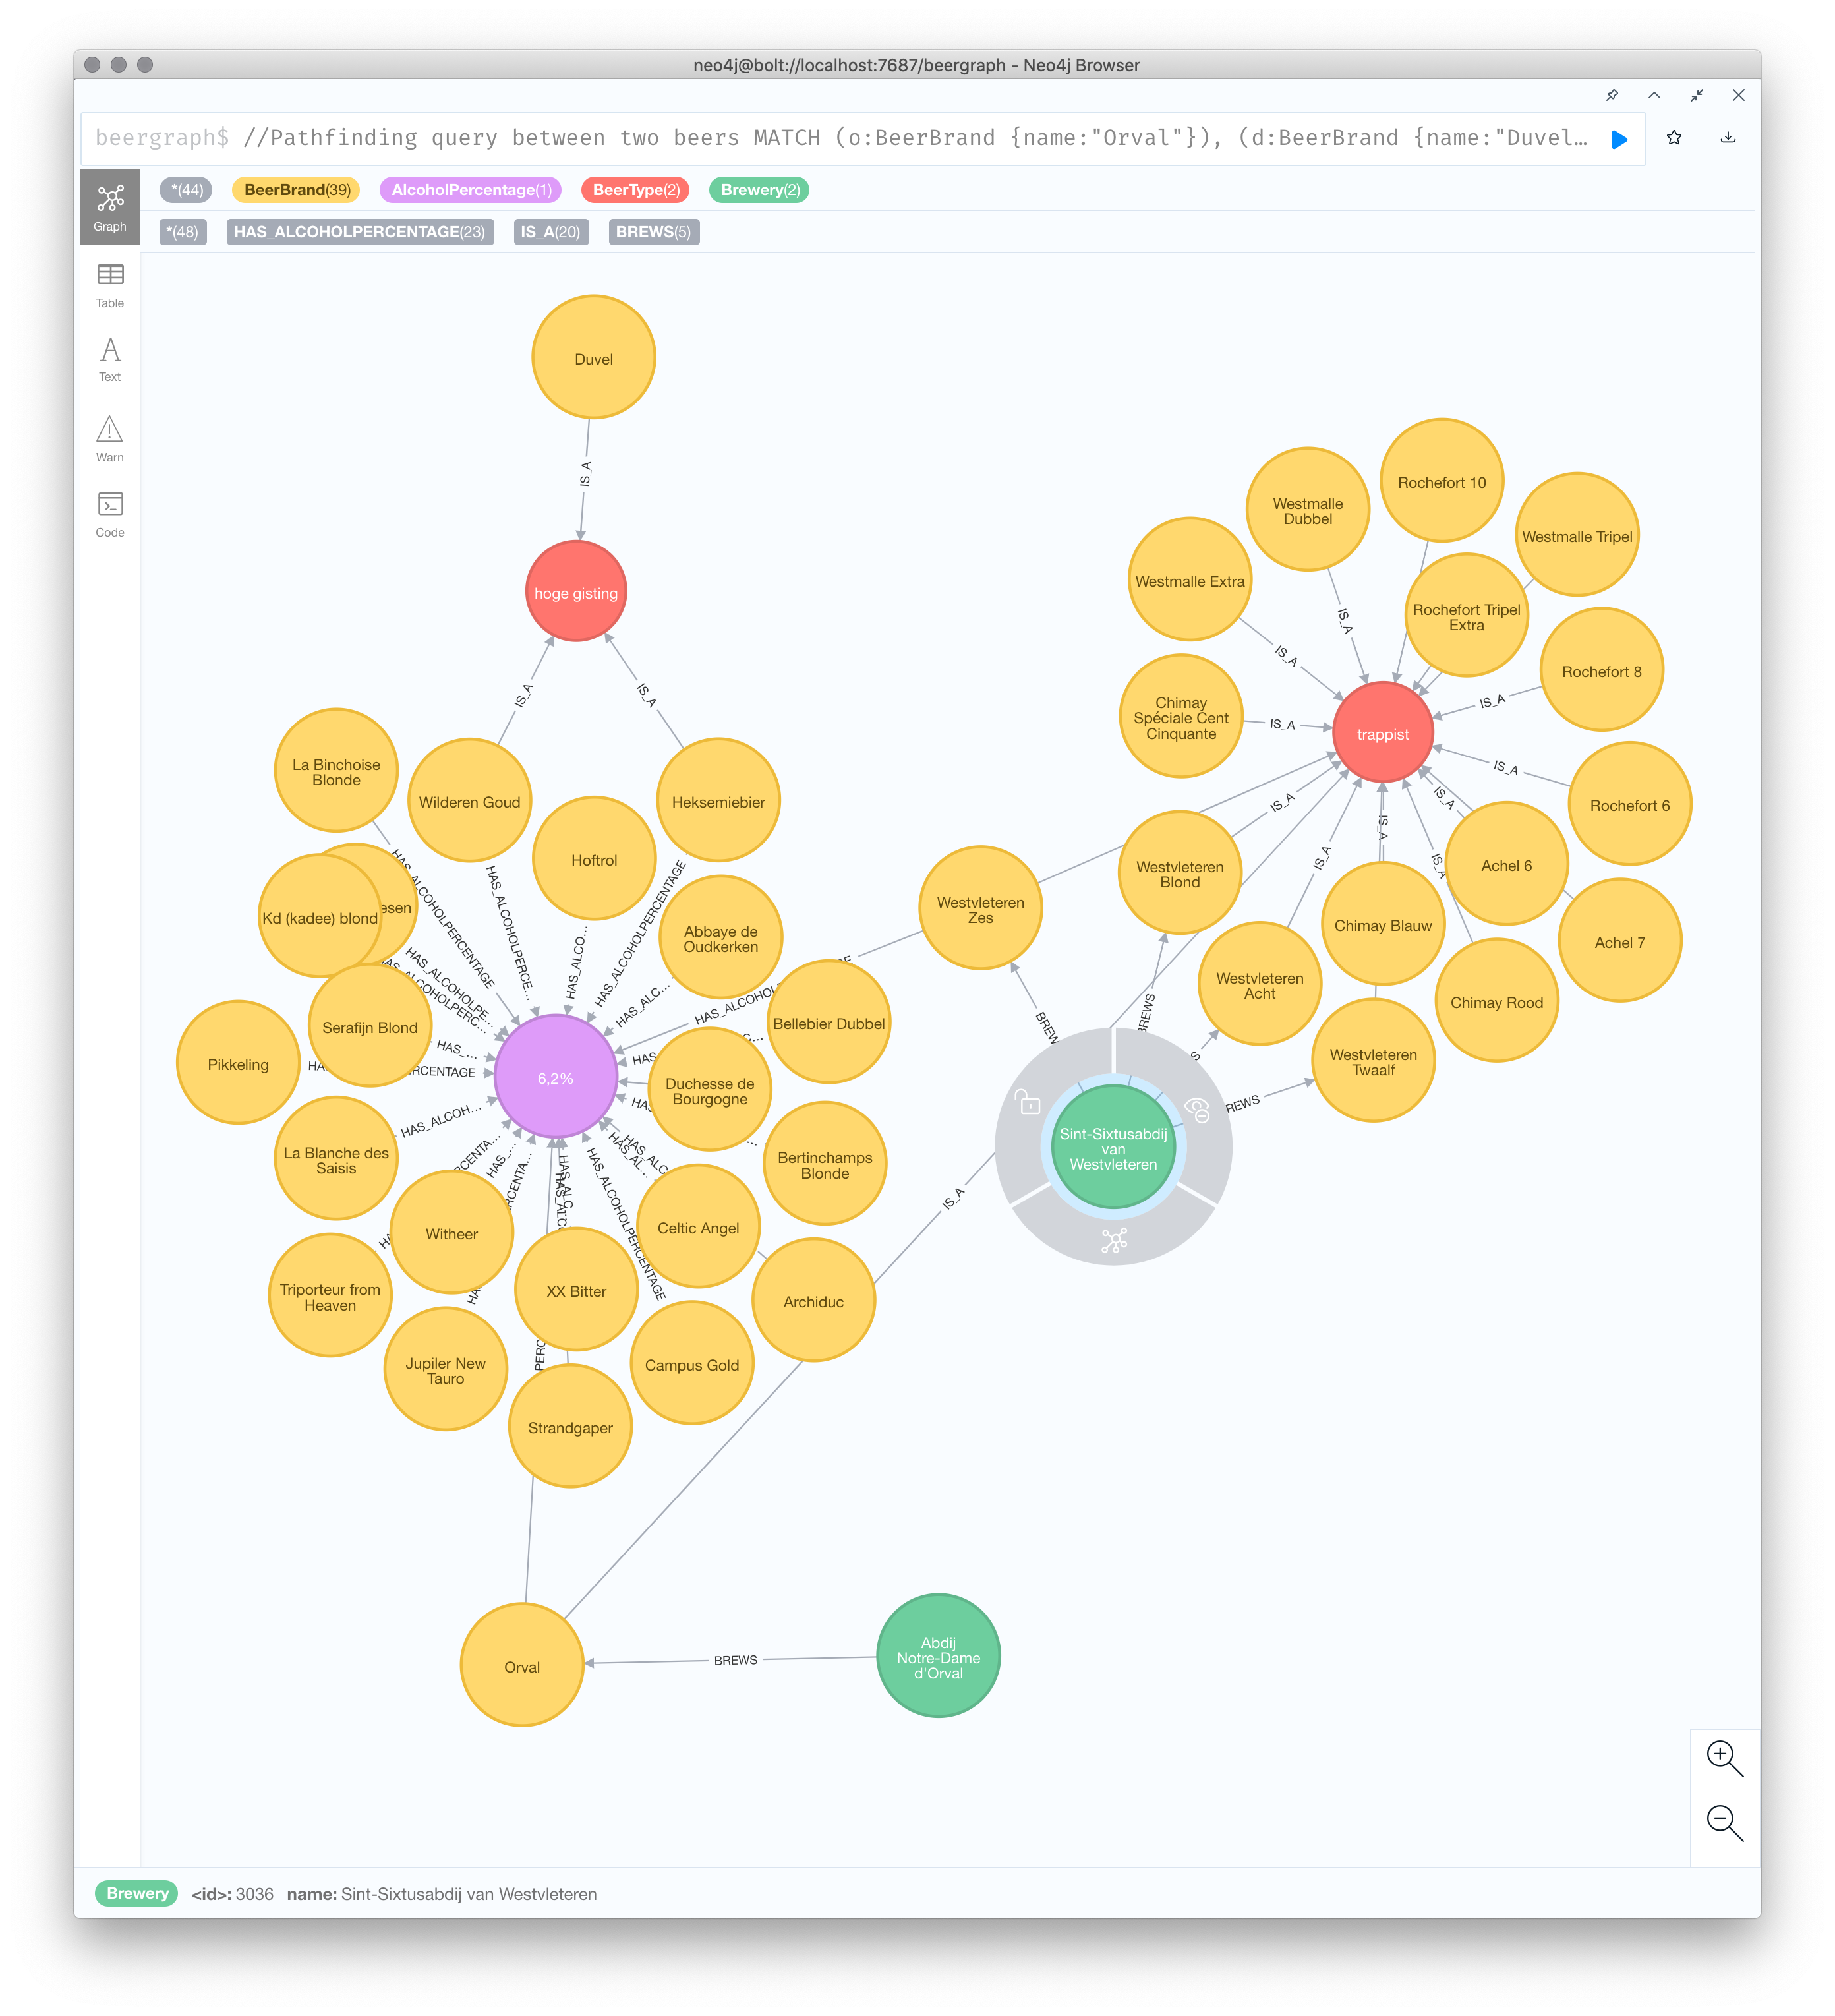The height and width of the screenshot is (2016, 1835).
Task: Collapse the result frame with chevron
Action: 1654,95
